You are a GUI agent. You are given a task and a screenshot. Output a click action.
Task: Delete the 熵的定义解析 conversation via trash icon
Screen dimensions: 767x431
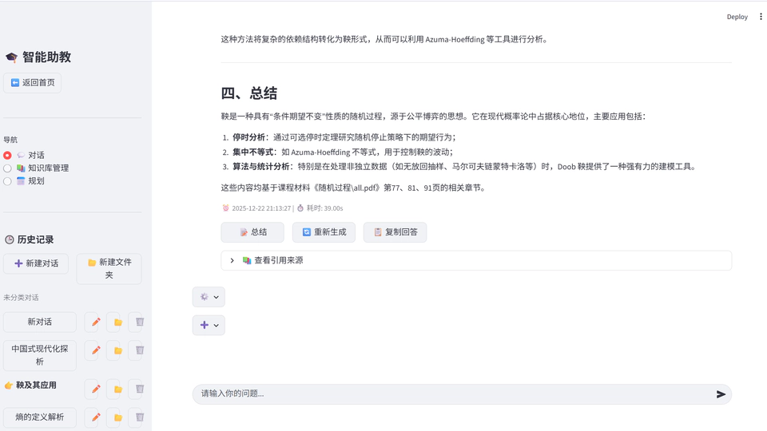140,417
